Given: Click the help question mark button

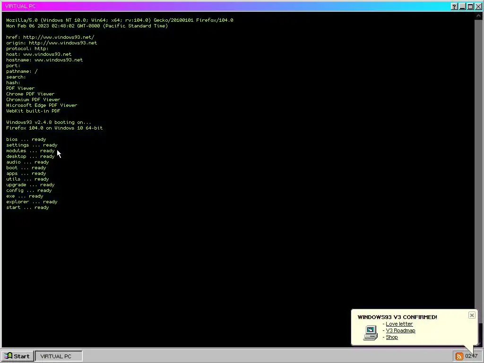Looking at the screenshot, I should (x=454, y=7).
